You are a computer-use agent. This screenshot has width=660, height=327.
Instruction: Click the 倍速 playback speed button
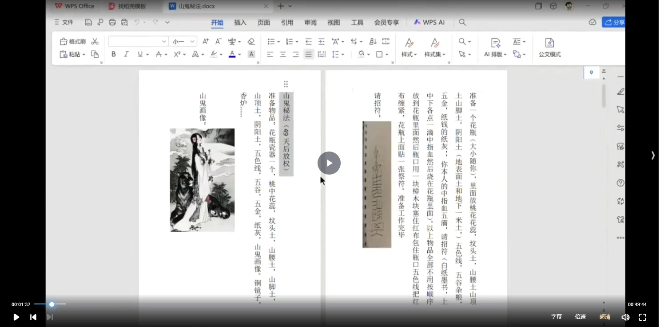pyautogui.click(x=580, y=317)
